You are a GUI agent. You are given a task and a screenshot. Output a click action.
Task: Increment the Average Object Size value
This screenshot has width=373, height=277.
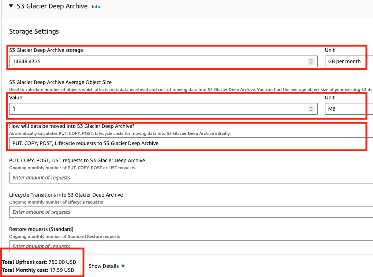[312, 107]
